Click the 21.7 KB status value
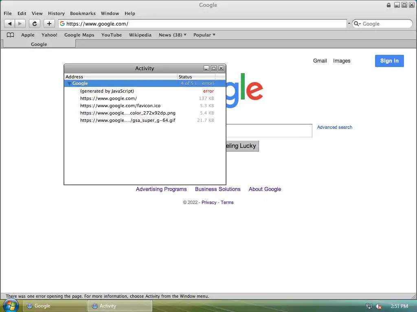The width and height of the screenshot is (417, 312). 206,120
